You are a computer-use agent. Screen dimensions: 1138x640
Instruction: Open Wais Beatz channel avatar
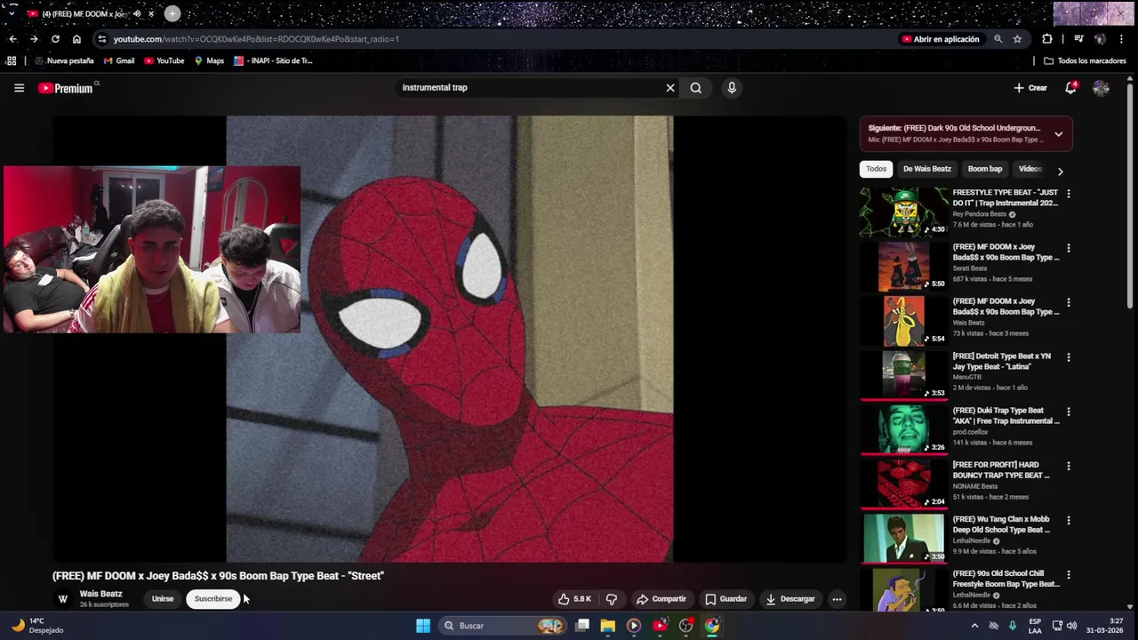[62, 599]
